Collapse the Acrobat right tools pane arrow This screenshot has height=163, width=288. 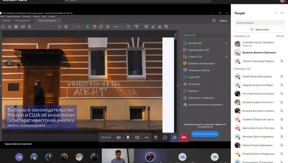click(x=178, y=86)
